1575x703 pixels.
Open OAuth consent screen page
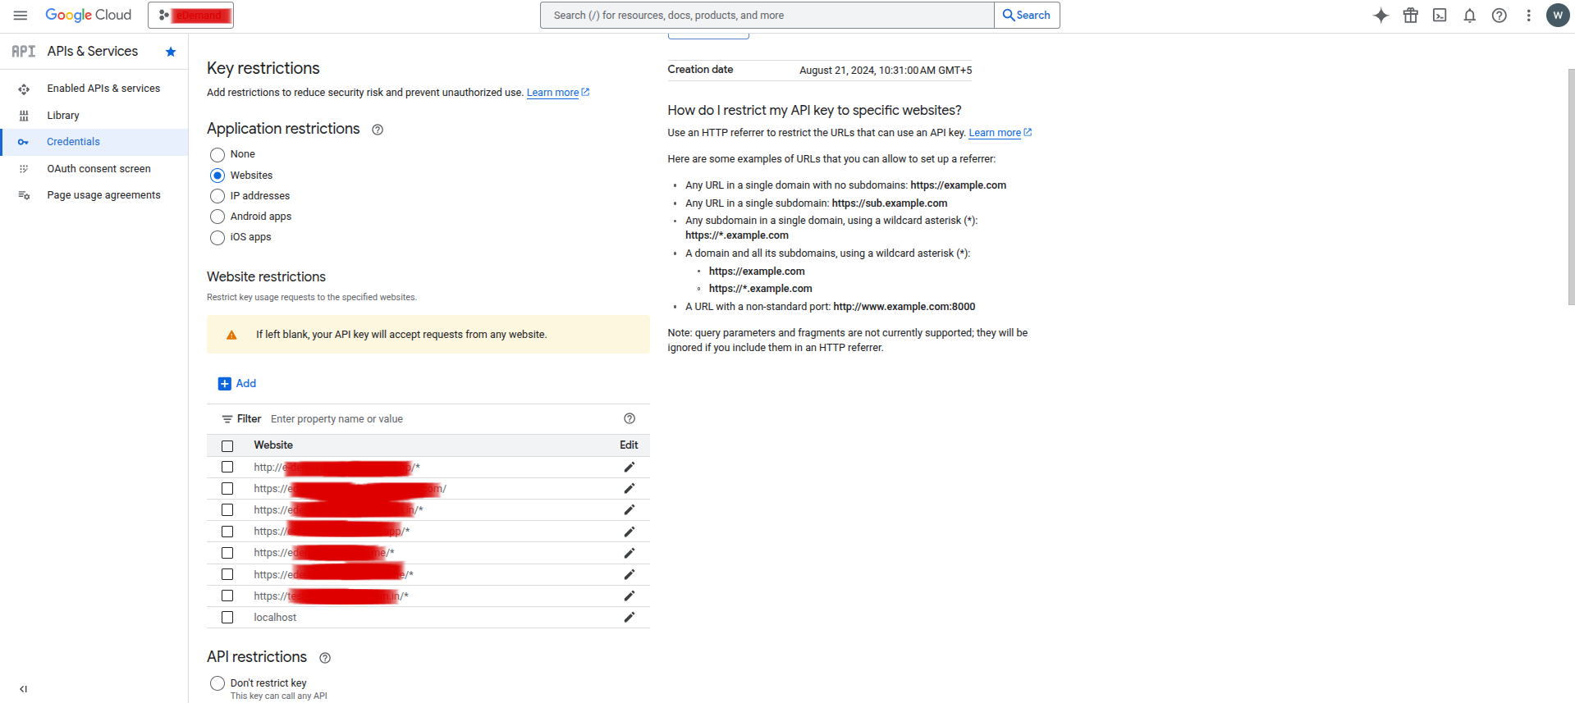click(98, 169)
